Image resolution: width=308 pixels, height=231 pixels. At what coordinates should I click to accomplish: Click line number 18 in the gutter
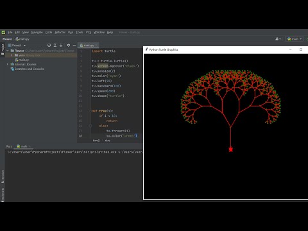pos(80,136)
